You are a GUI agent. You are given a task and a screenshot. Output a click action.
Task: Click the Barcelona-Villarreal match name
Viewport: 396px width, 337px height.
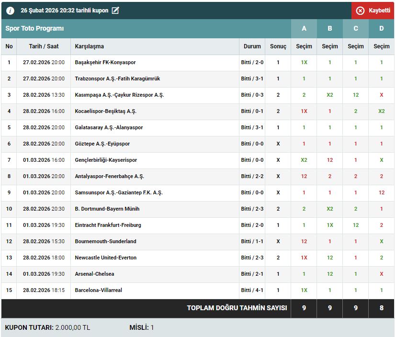coord(98,291)
